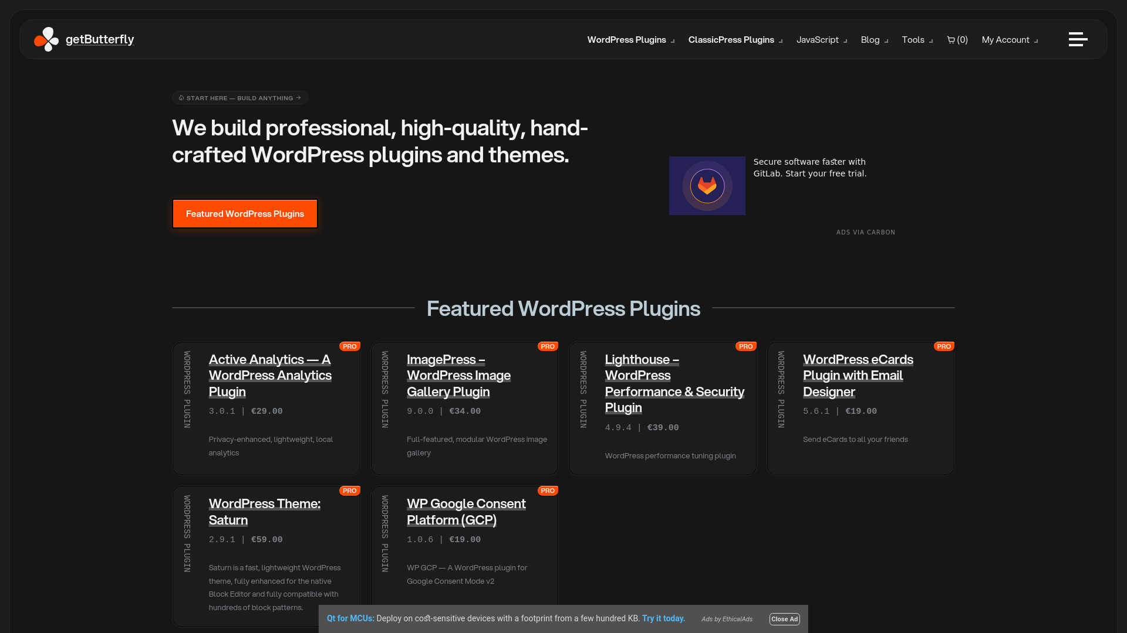
Task: Click eCards version 5.6.1 | €19.00
Action: click(840, 411)
